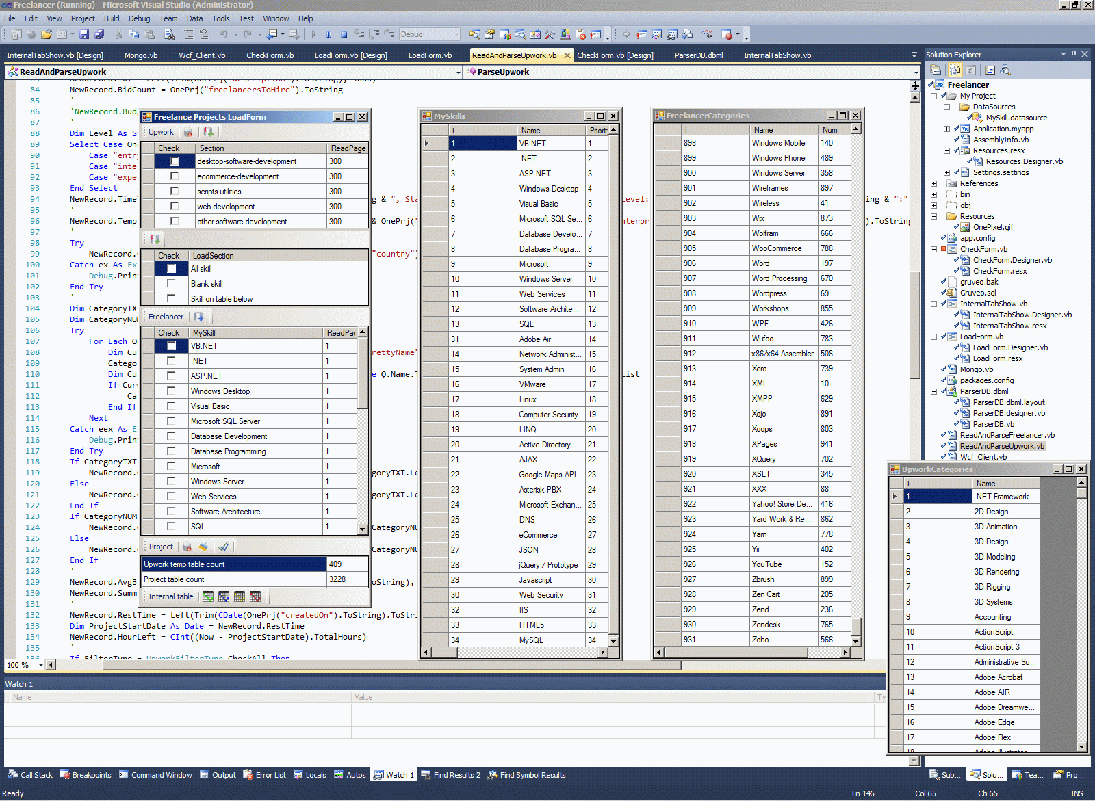Click the View Class Diagram icon in Solution Explorer
The width and height of the screenshot is (1095, 801).
1005,70
